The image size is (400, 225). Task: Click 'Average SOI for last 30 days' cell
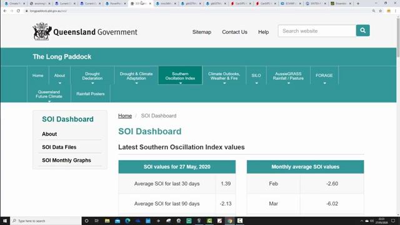click(167, 184)
